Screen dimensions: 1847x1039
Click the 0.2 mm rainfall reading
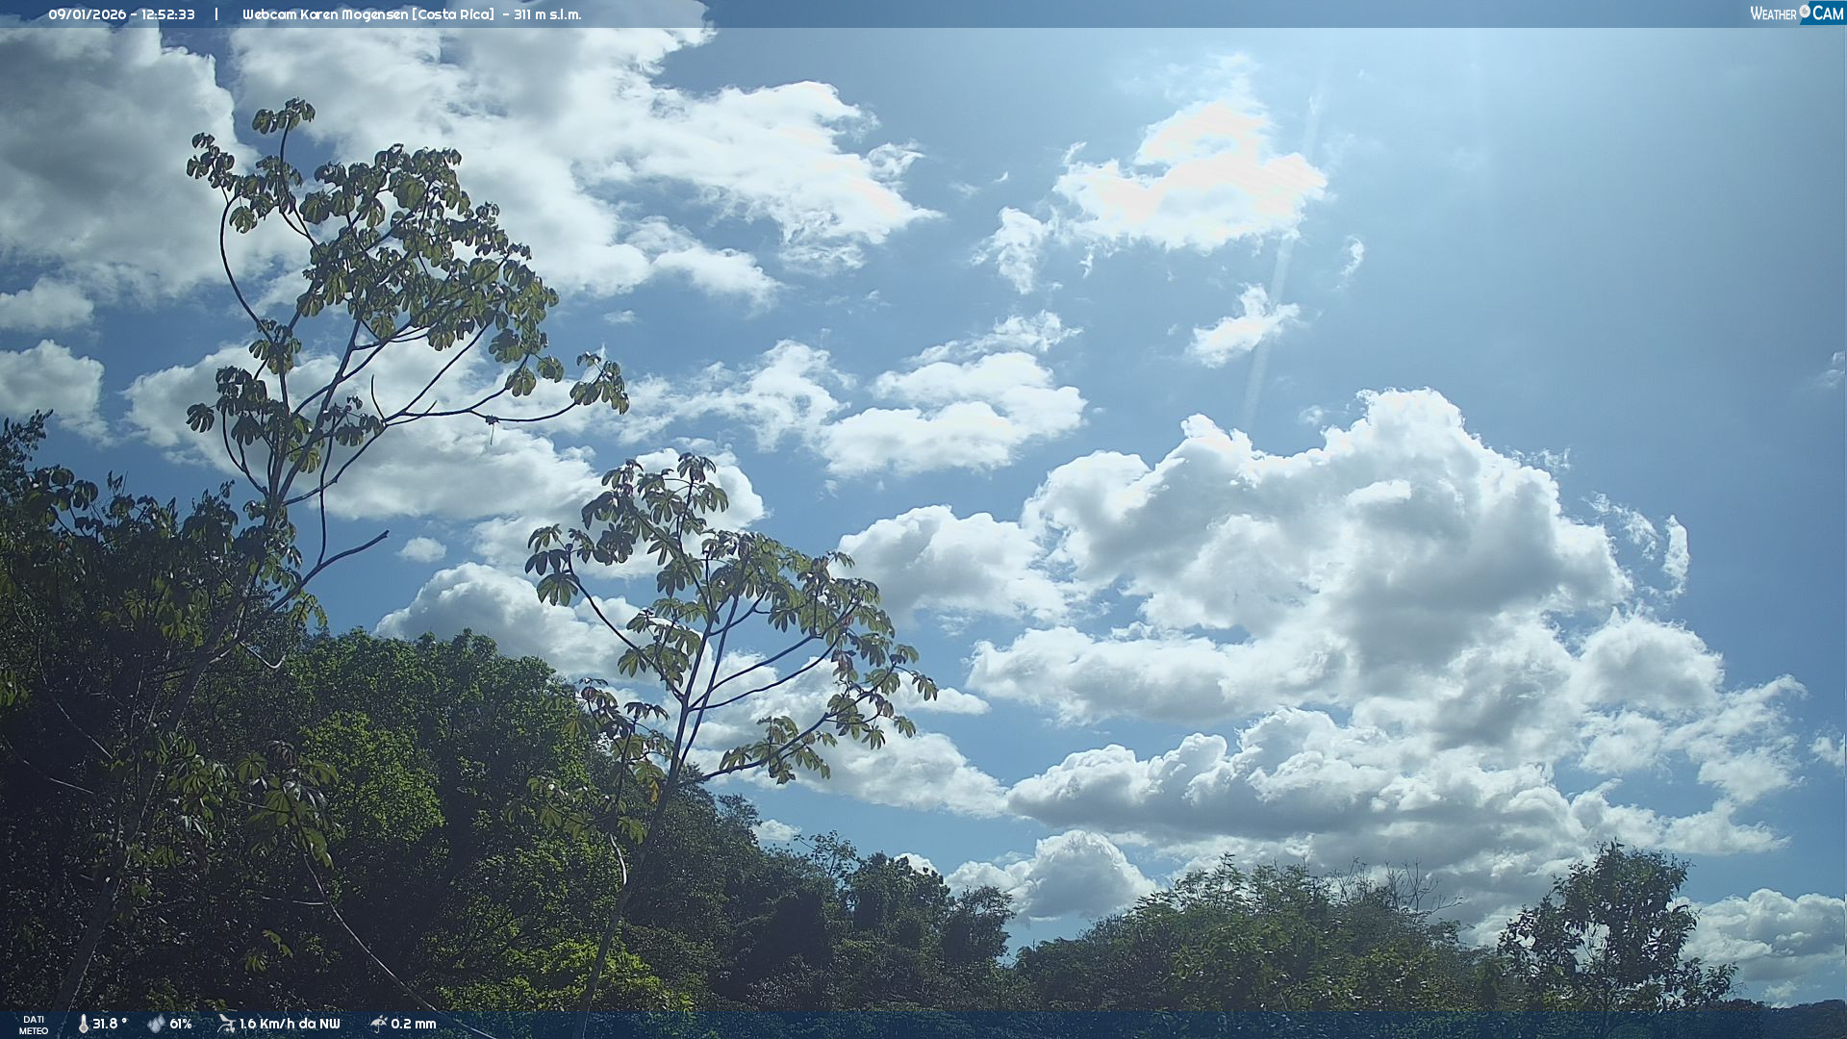(x=414, y=1024)
